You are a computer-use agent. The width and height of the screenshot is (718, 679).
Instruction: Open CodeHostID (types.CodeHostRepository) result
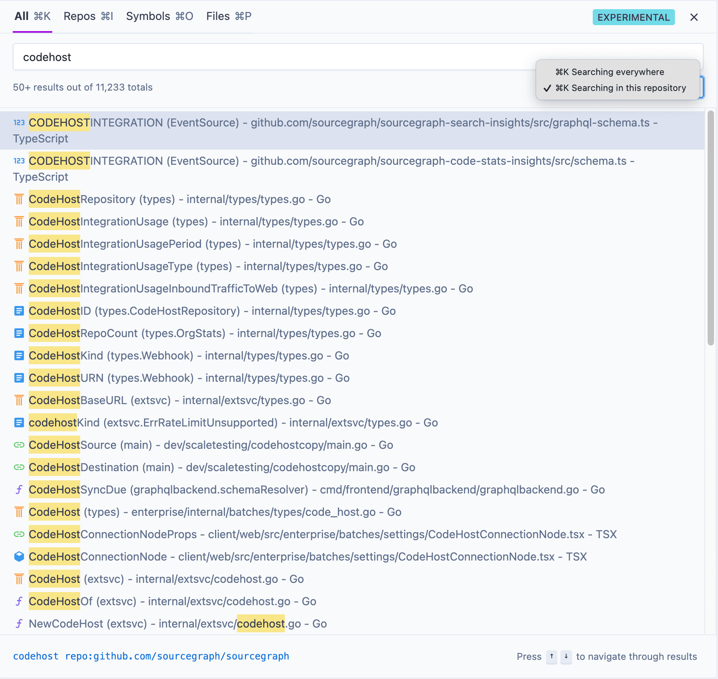pyautogui.click(x=352, y=311)
